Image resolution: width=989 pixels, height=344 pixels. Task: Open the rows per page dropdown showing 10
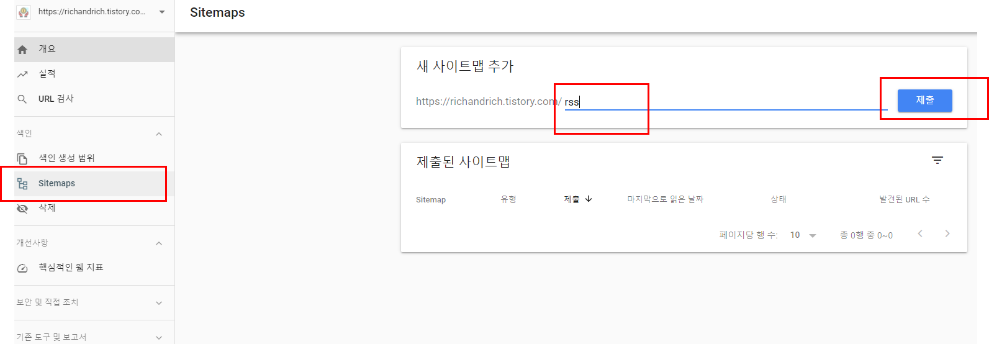[803, 235]
